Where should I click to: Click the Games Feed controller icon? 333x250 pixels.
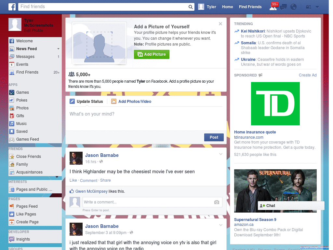(12, 139)
